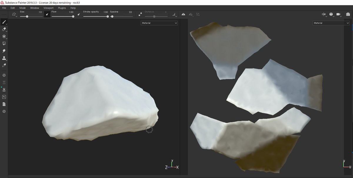
Task: Toggle size pen pressure icon
Action: click(47, 14)
